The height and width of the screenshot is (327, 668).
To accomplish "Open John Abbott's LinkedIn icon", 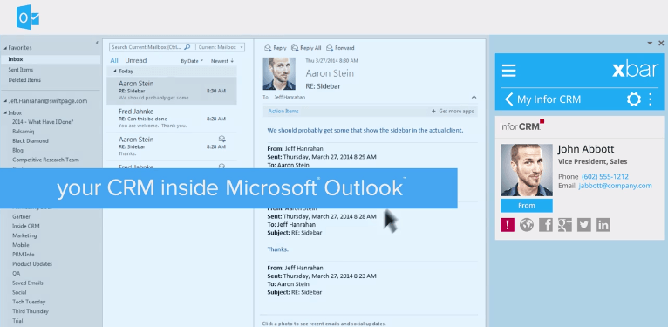I will [603, 225].
